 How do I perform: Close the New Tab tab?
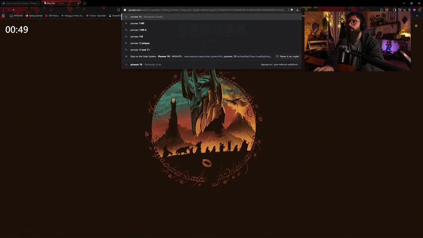[78, 3]
